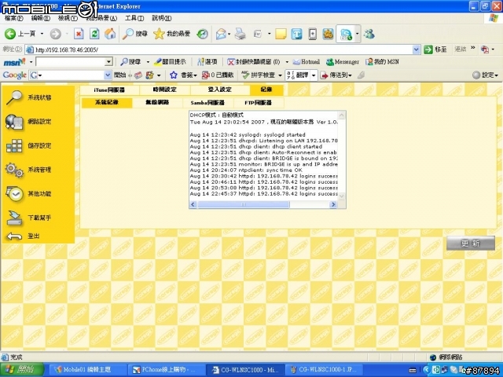Click Google toolbar bookmarks star icon

coord(174,75)
